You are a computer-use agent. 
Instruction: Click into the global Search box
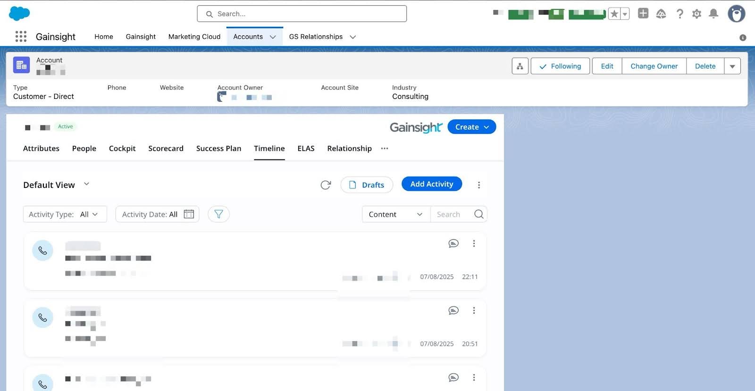click(x=302, y=14)
